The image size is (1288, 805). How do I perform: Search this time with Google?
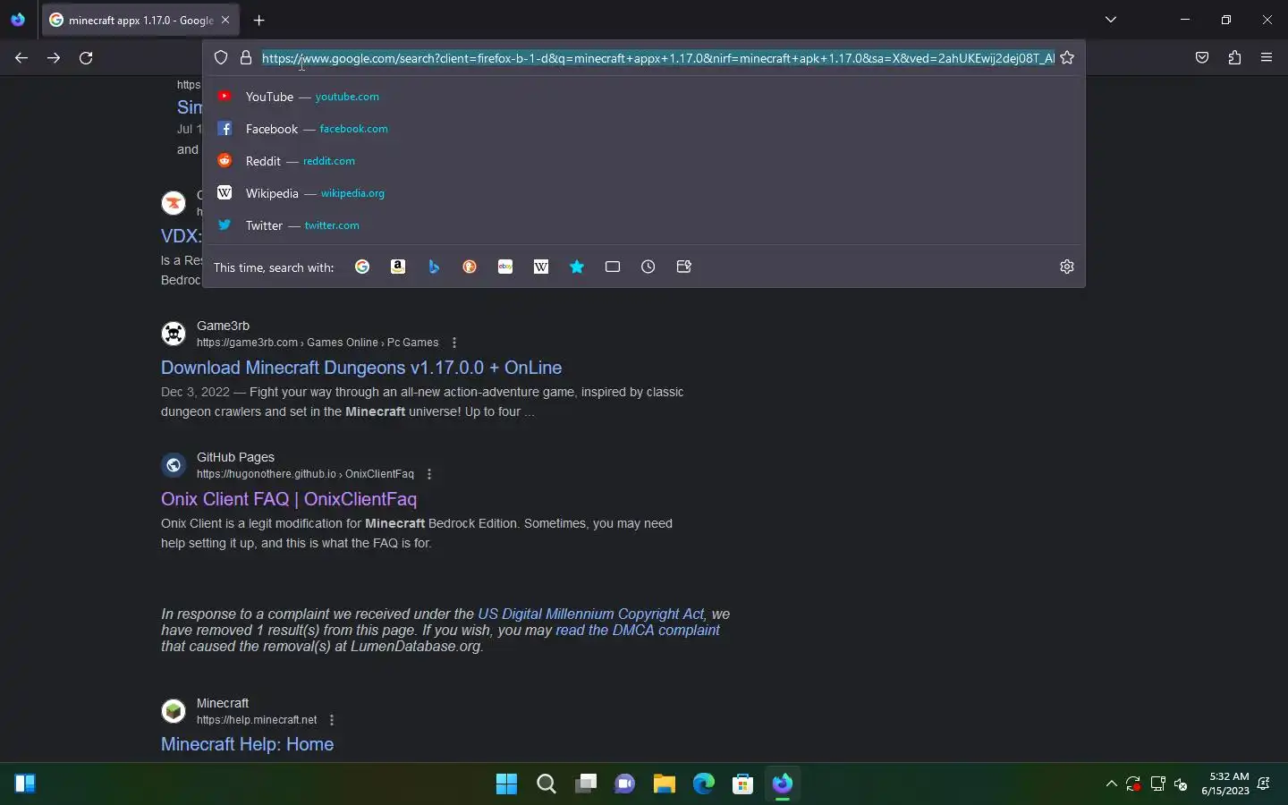pos(362,267)
